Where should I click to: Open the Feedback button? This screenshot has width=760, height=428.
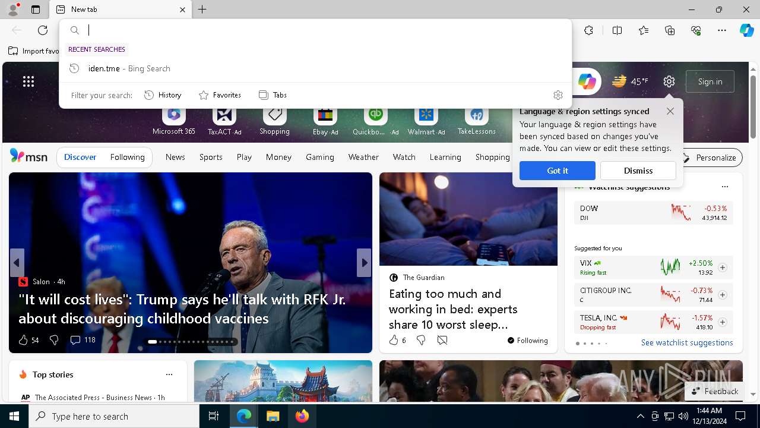(714, 391)
